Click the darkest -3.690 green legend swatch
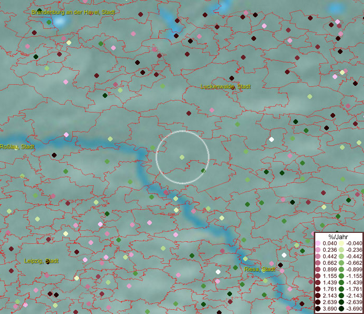This screenshot has width=364, height=314. pos(341,309)
